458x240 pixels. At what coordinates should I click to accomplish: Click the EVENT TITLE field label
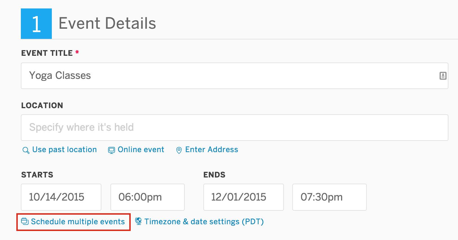click(47, 53)
